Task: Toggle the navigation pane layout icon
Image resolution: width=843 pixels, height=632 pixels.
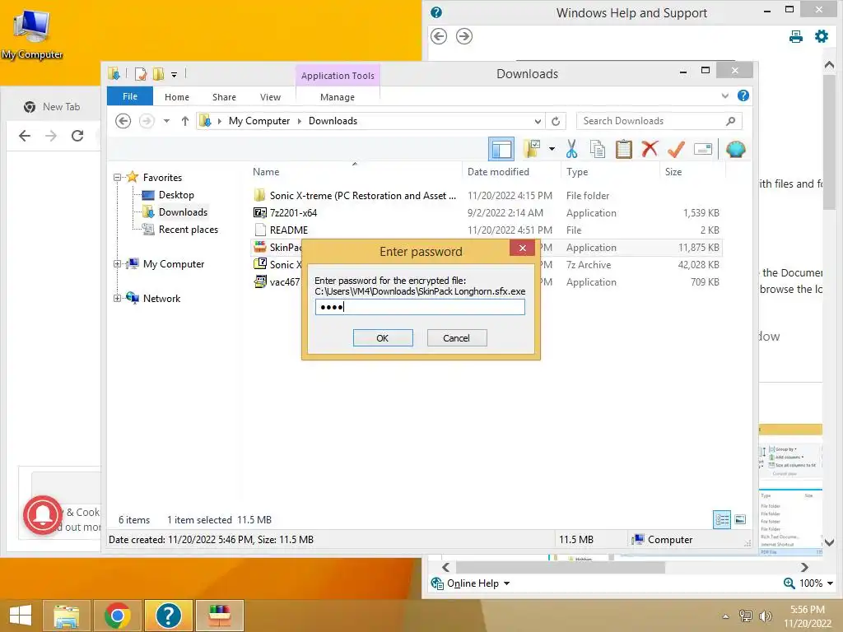Action: pos(501,149)
